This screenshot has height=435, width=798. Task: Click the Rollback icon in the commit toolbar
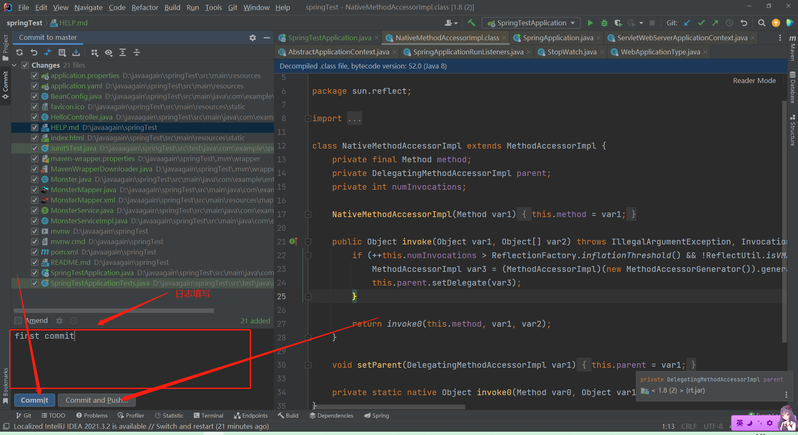[34, 52]
